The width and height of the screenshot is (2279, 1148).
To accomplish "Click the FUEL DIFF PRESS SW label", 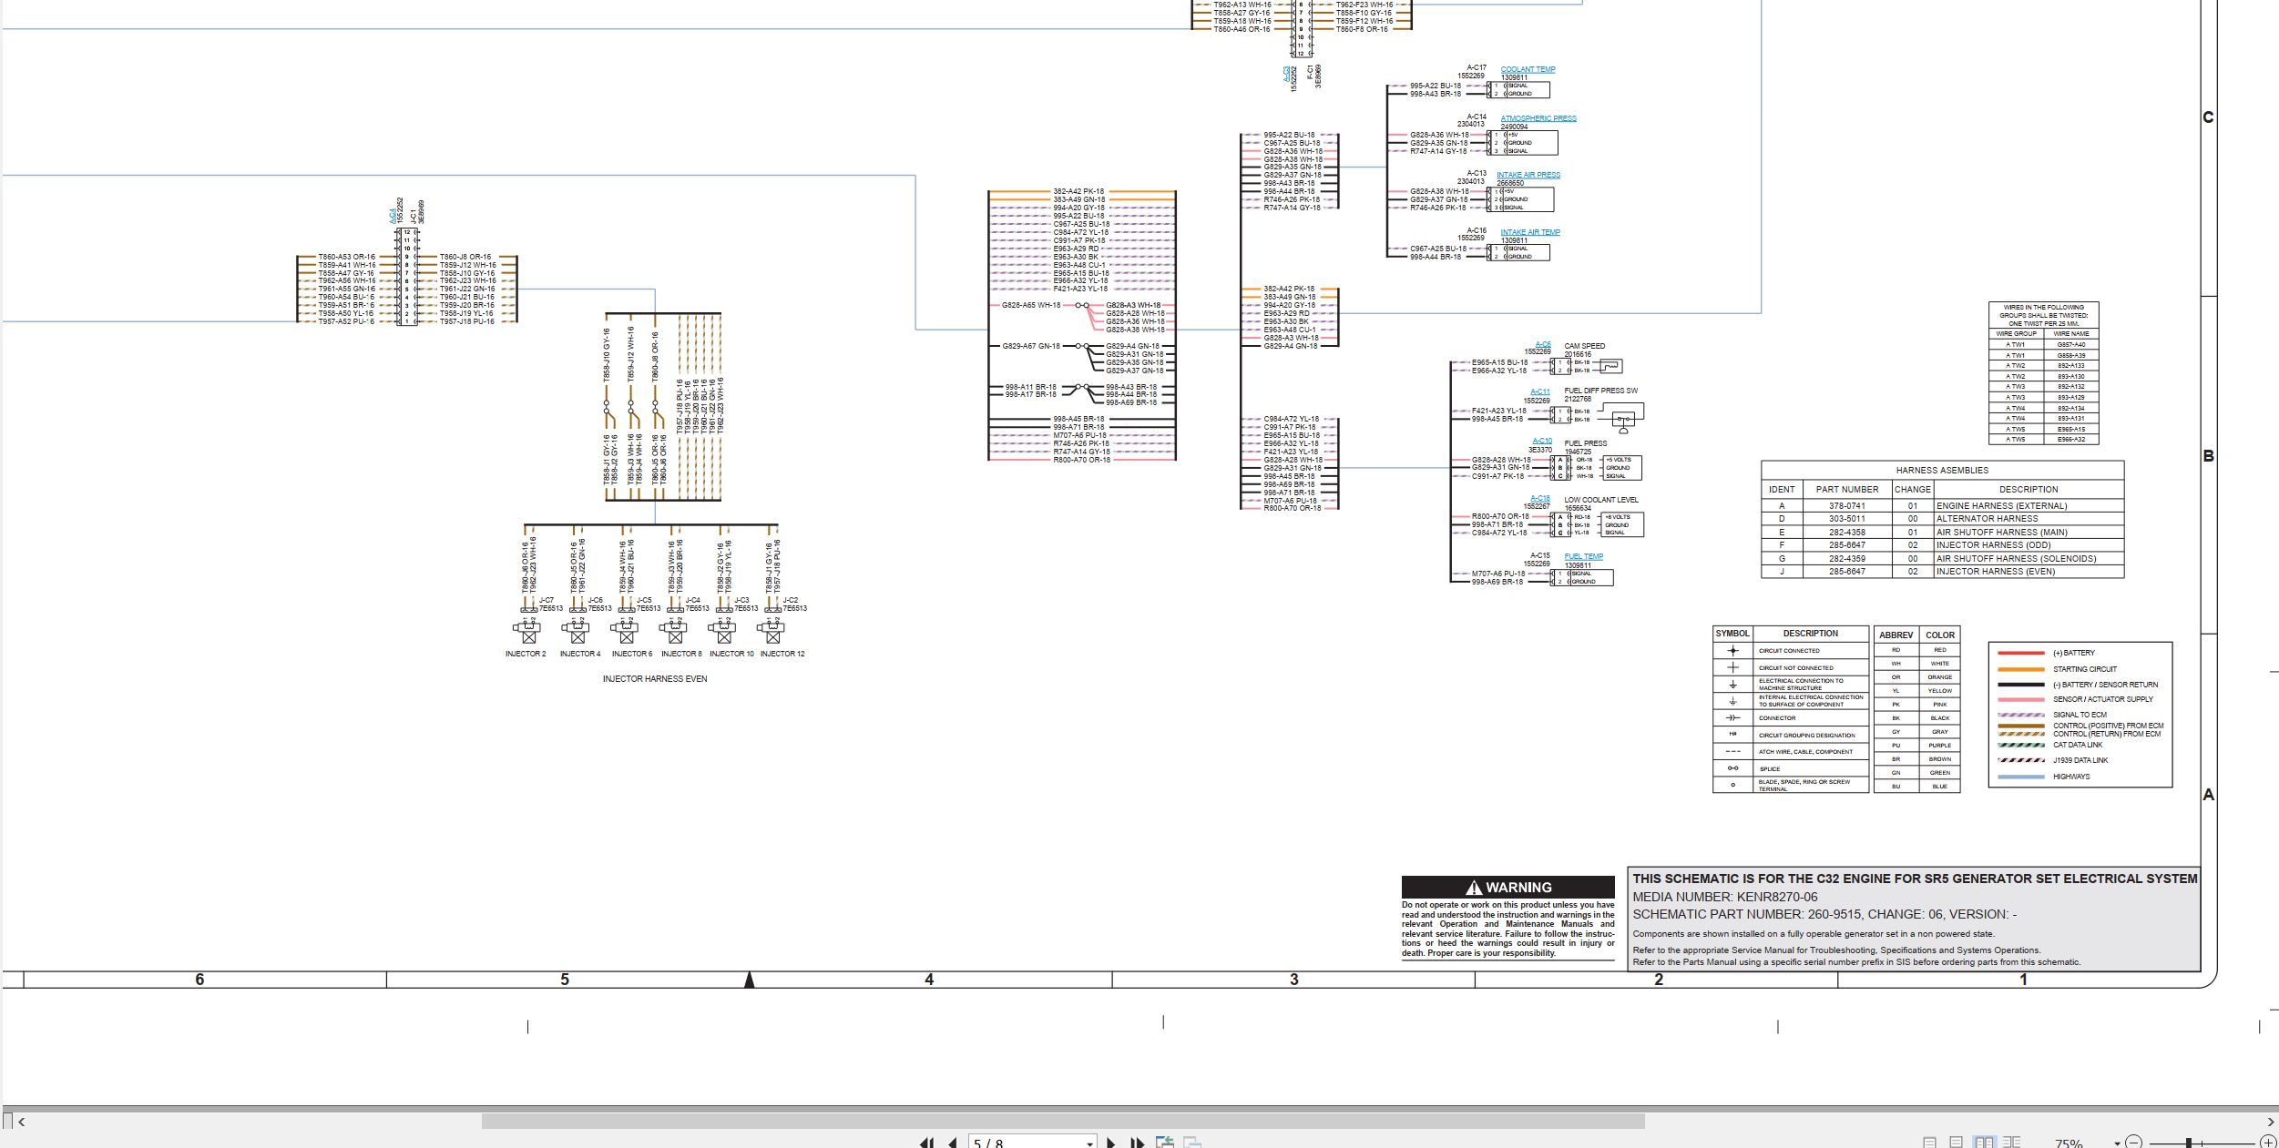I will tap(1600, 391).
